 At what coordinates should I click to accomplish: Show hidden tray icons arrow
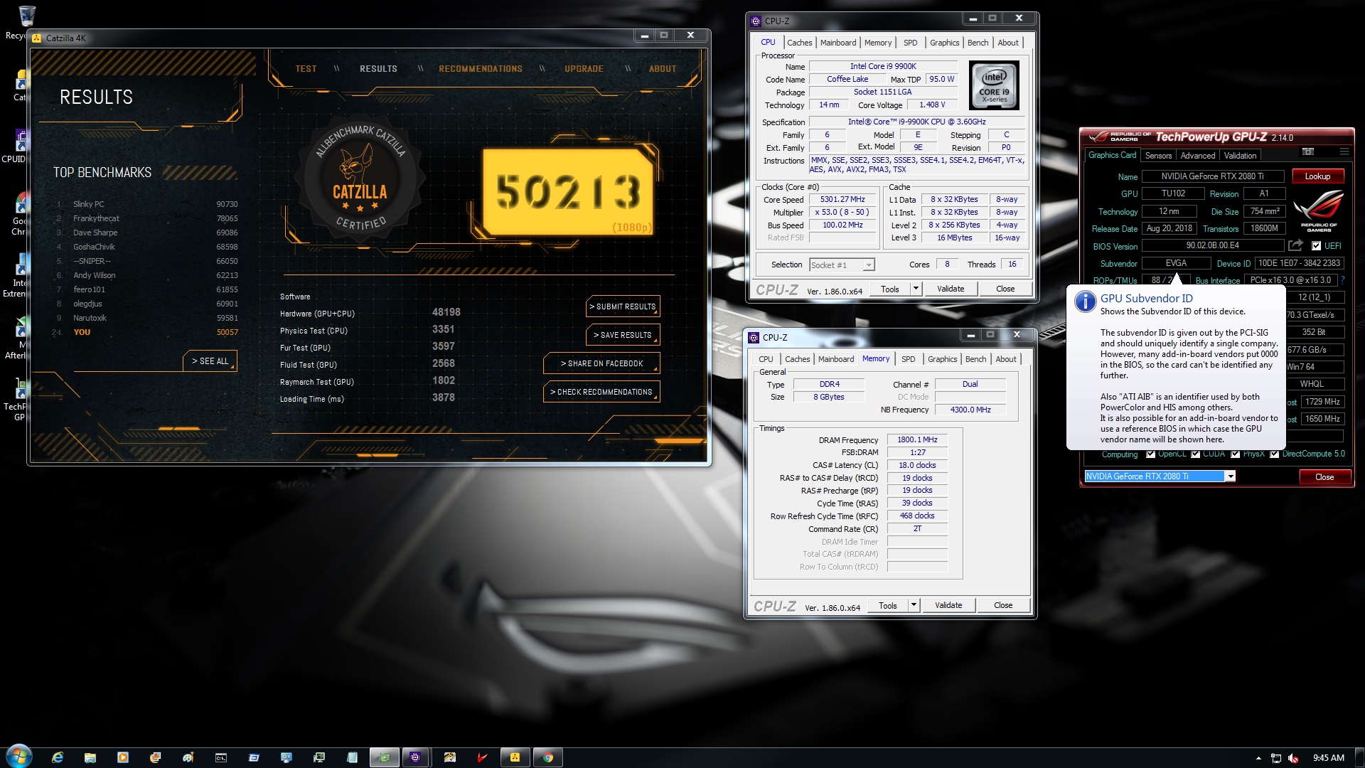coord(1258,758)
